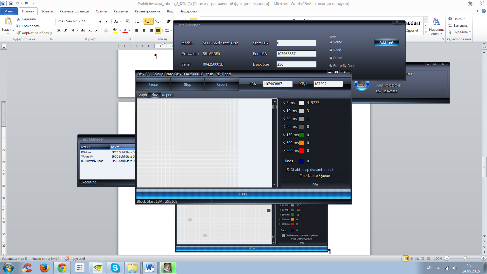
Task: Click Replace (Заменить) in editing group
Action: [458, 26]
